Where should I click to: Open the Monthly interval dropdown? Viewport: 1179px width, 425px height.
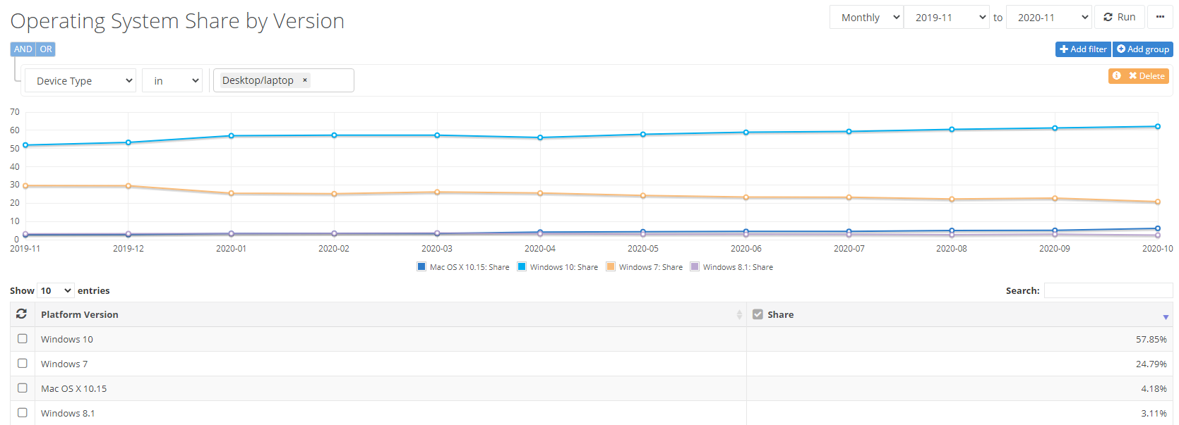[866, 18]
